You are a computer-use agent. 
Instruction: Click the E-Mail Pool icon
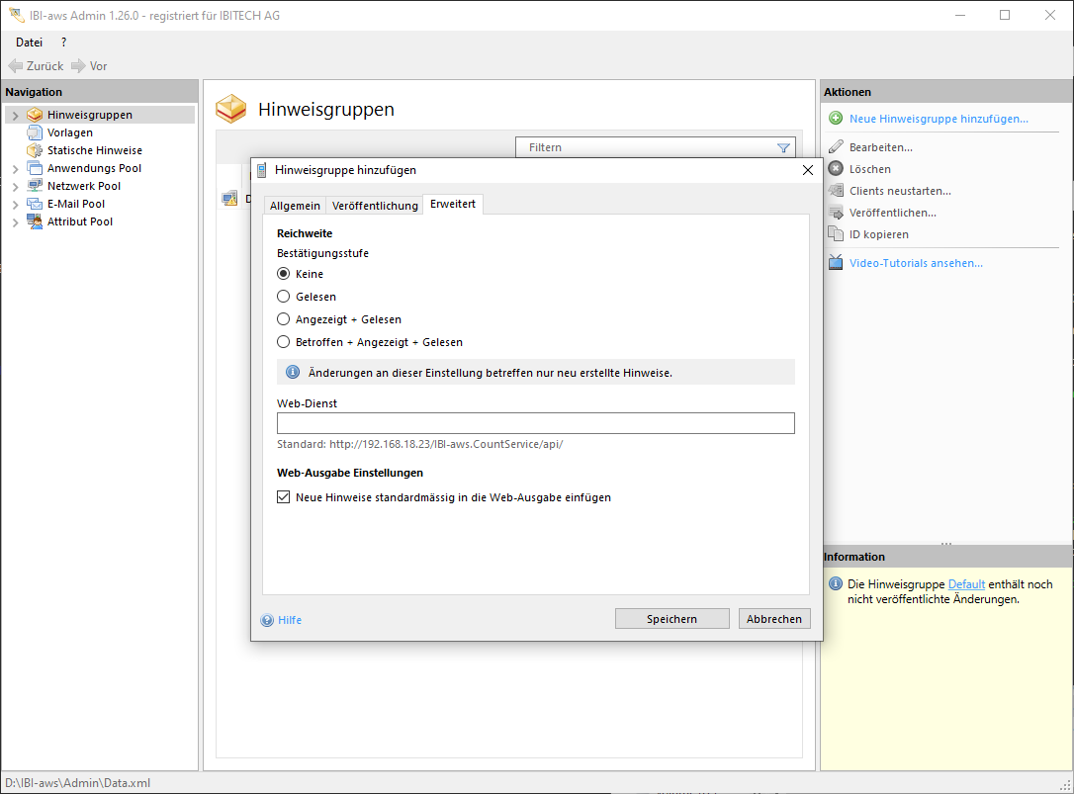[35, 204]
